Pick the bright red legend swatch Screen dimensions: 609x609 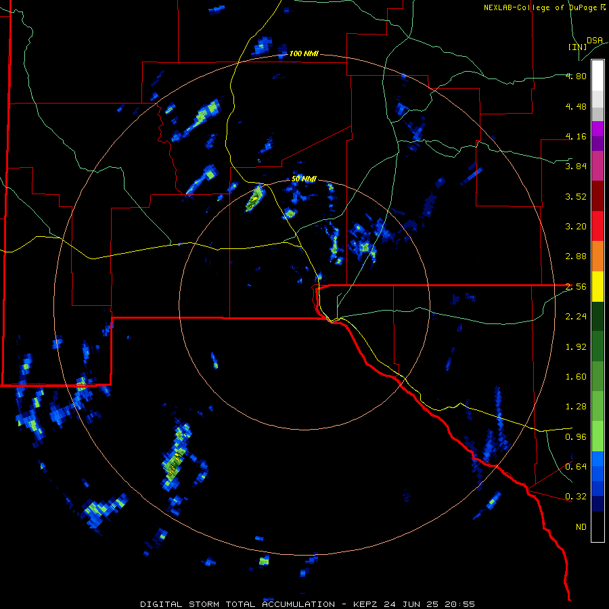click(x=597, y=226)
